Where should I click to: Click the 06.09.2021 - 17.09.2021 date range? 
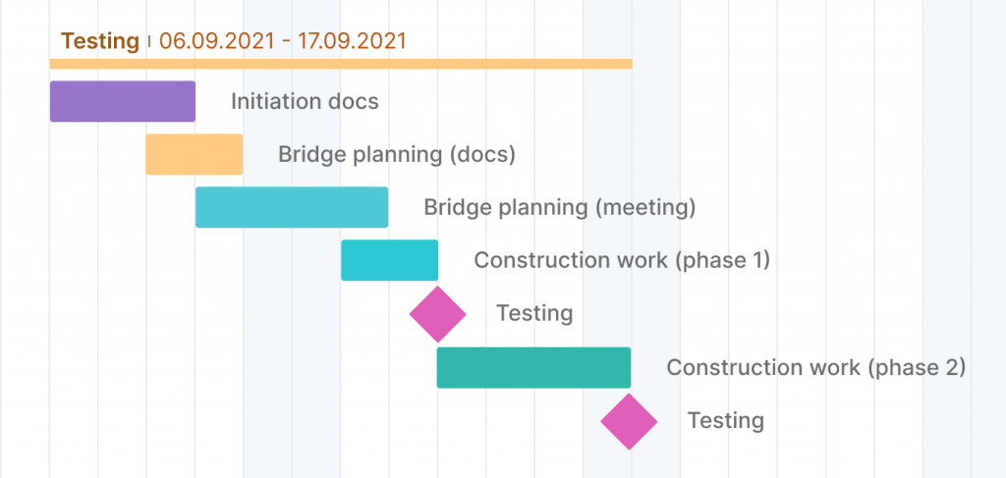click(283, 41)
